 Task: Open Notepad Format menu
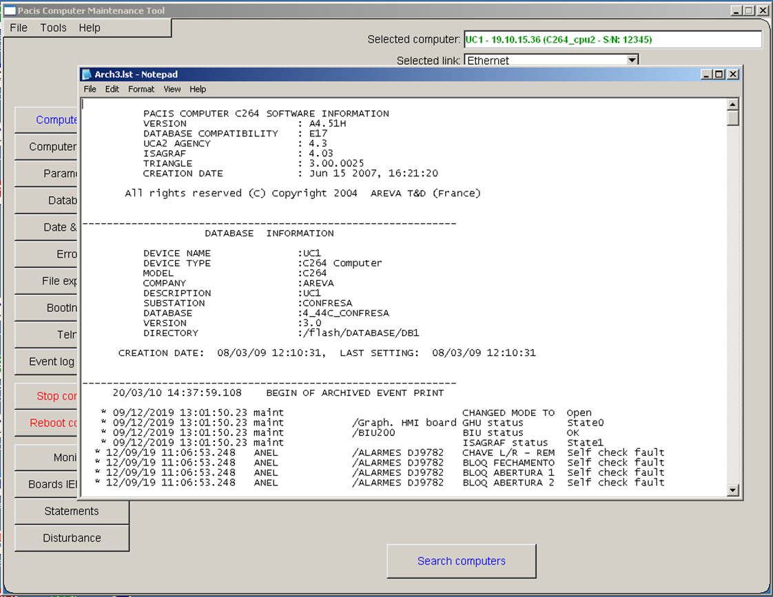pyautogui.click(x=141, y=89)
